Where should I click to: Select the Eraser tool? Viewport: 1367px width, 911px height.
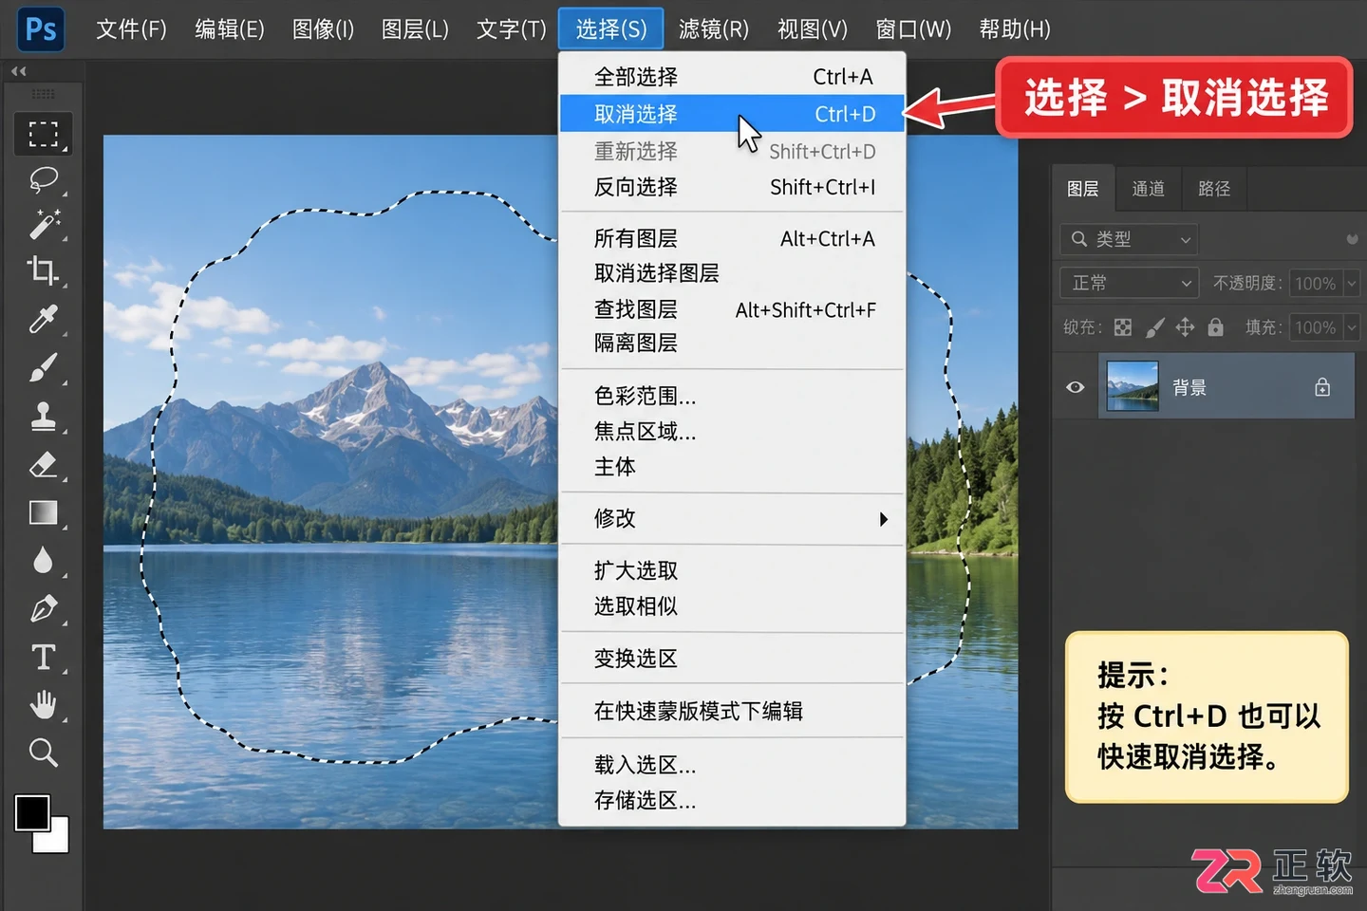[x=43, y=465]
